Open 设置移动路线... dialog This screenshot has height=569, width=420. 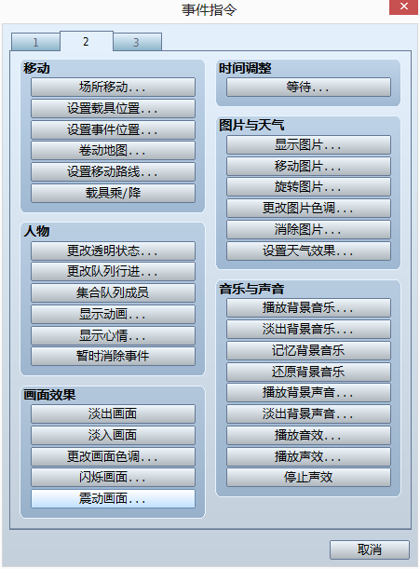click(x=113, y=171)
